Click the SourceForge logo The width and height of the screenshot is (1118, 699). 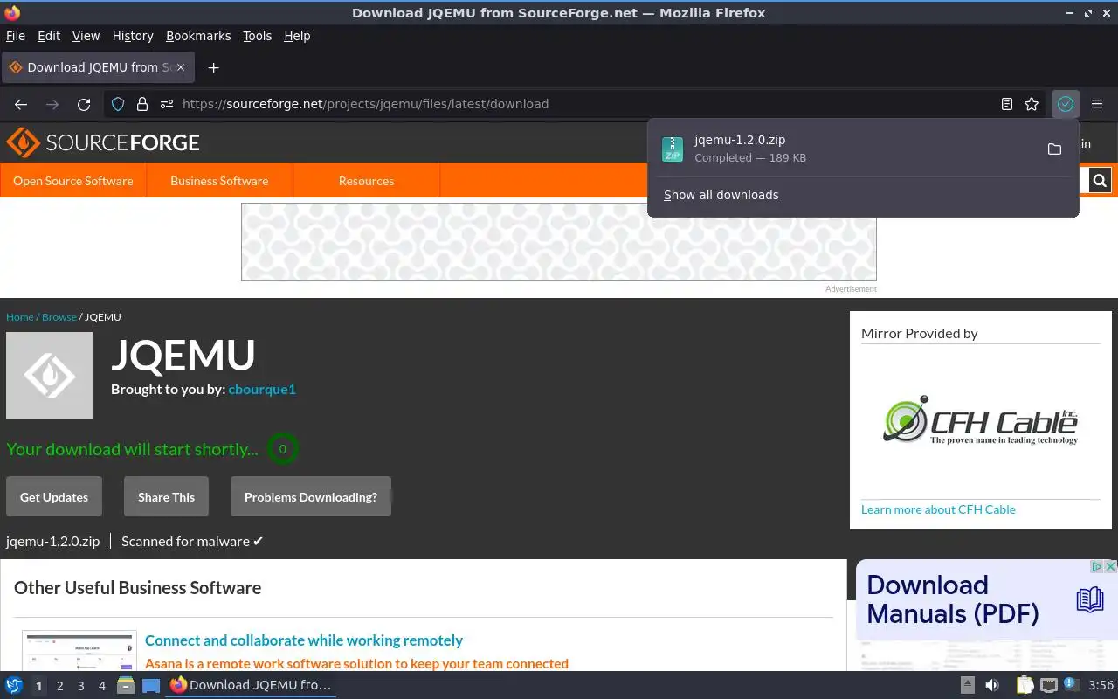(103, 142)
